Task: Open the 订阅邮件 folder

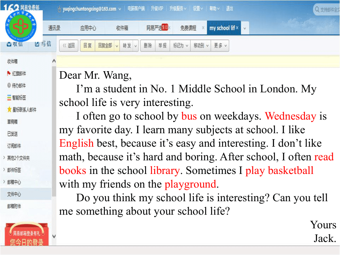Action: [14, 146]
